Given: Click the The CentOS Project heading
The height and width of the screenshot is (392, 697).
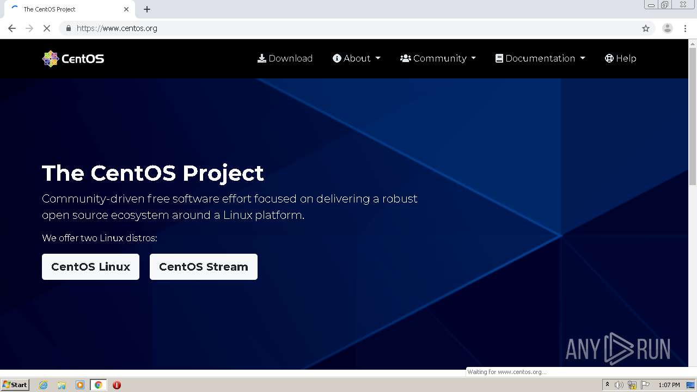Looking at the screenshot, I should click(x=153, y=173).
